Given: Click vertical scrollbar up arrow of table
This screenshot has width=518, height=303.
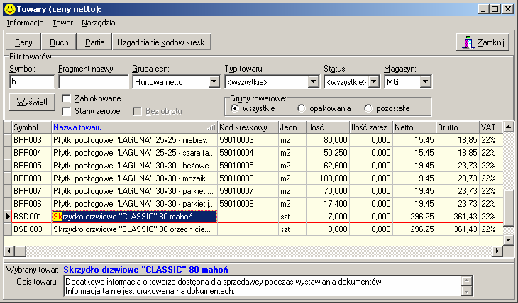Looking at the screenshot, I should (508, 127).
